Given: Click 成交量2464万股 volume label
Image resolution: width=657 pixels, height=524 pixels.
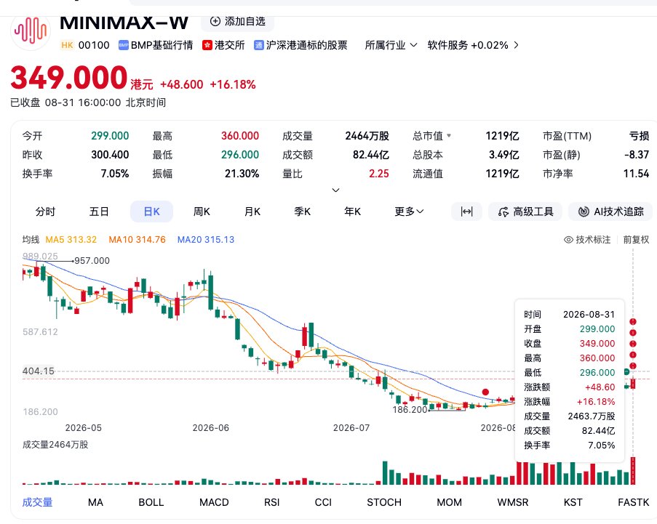Looking at the screenshot, I should 55,445.
